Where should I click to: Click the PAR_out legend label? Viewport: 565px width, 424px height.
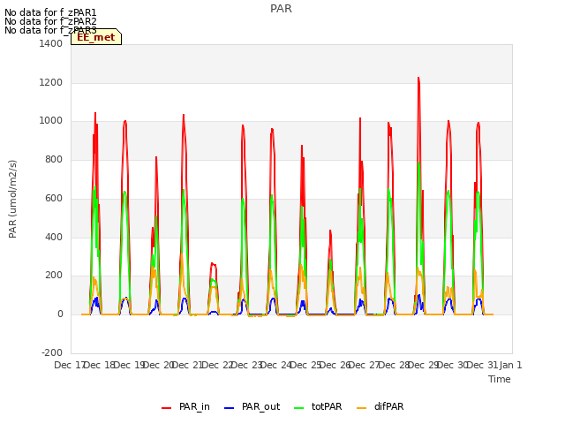(x=261, y=406)
